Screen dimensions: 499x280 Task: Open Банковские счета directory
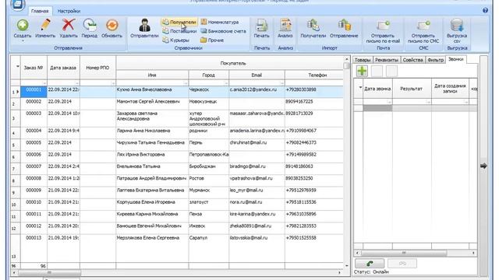click(223, 31)
